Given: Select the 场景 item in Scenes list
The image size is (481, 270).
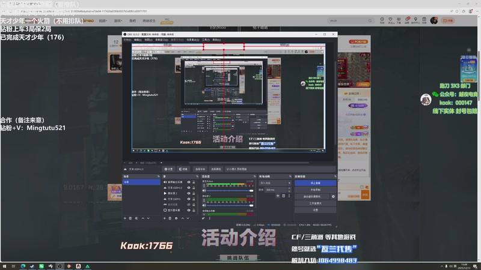Looking at the screenshot, I should tap(141, 182).
